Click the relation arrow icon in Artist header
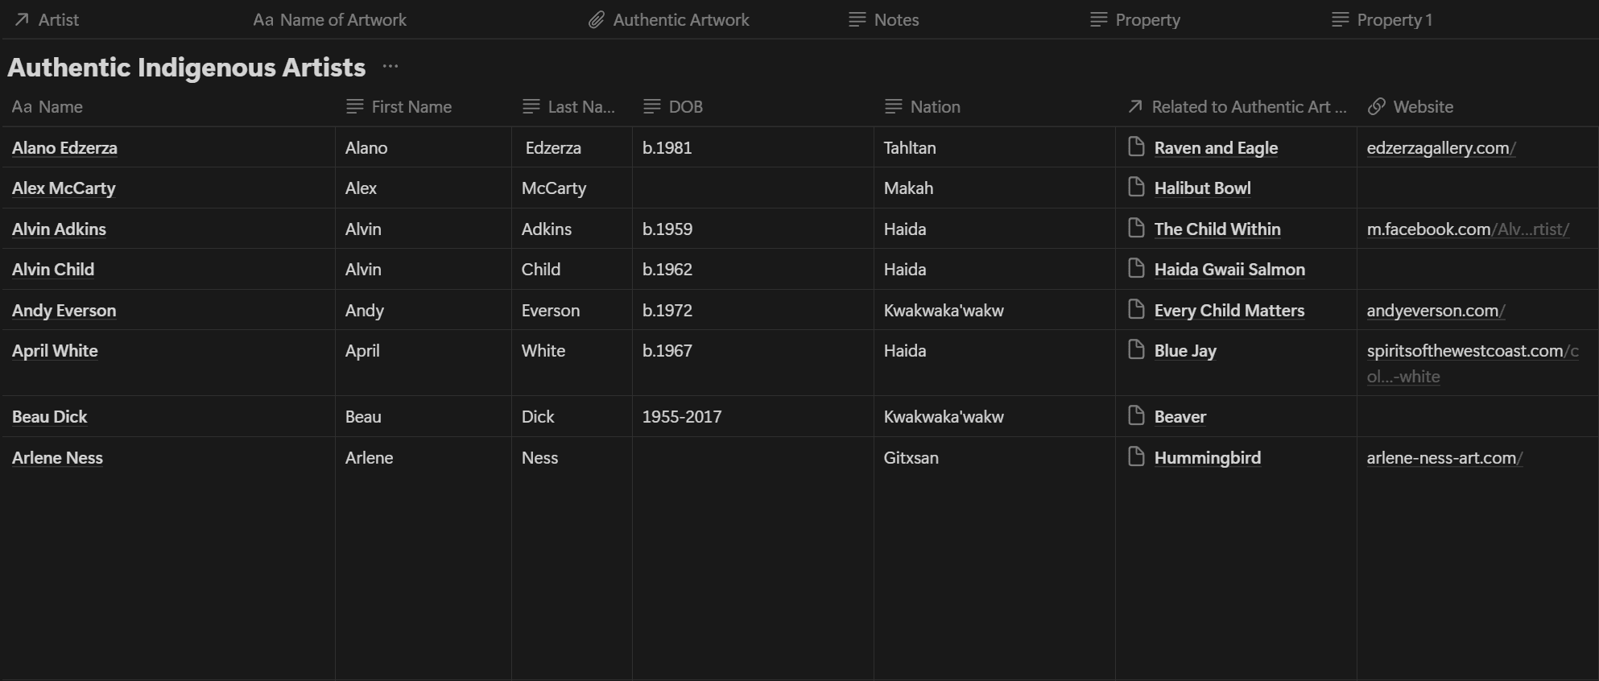 coord(22,20)
